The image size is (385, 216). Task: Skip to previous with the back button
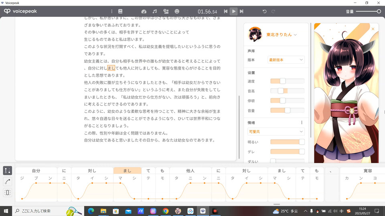pyautogui.click(x=225, y=11)
